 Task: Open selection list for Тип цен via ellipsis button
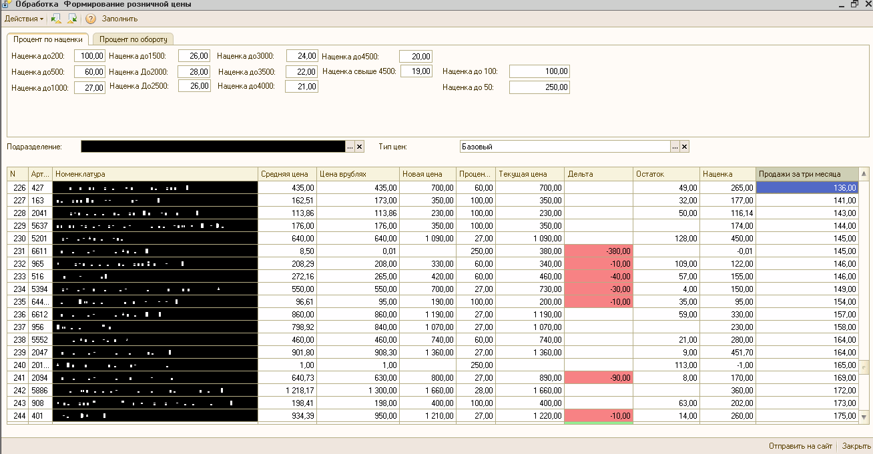click(x=675, y=147)
